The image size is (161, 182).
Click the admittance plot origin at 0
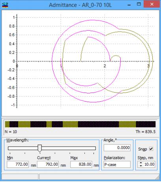17,61
